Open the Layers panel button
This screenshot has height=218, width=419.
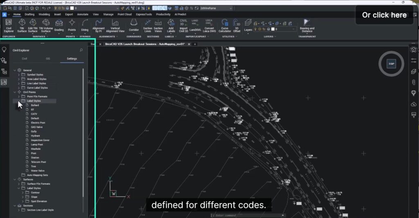point(248,25)
